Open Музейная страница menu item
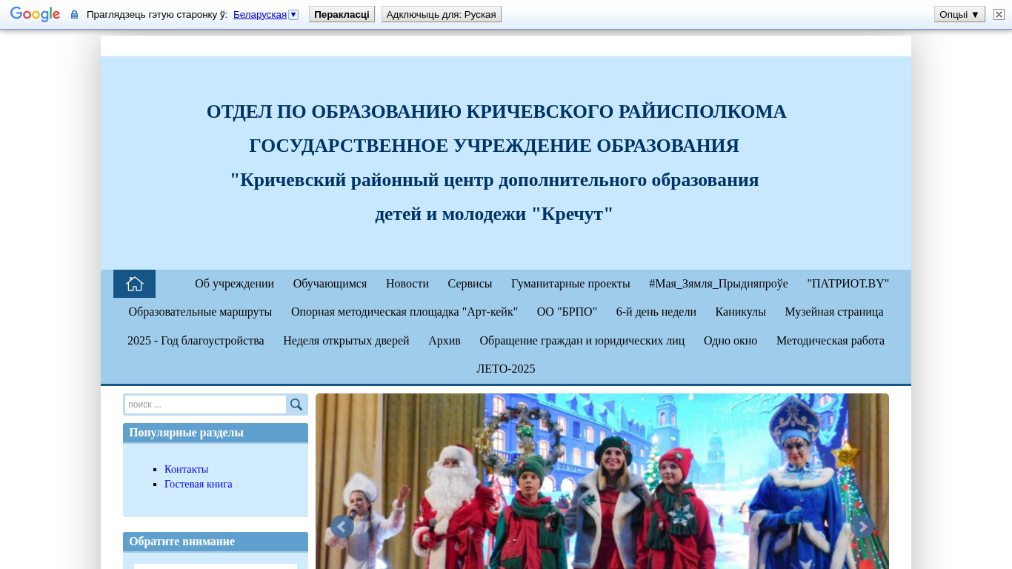Image resolution: width=1012 pixels, height=569 pixels. point(834,312)
